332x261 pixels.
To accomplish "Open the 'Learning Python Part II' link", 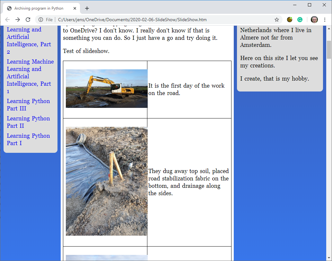I will click(28, 122).
